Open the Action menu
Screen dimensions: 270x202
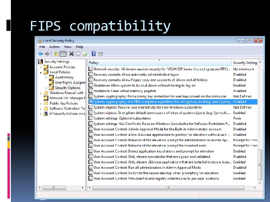(54, 47)
